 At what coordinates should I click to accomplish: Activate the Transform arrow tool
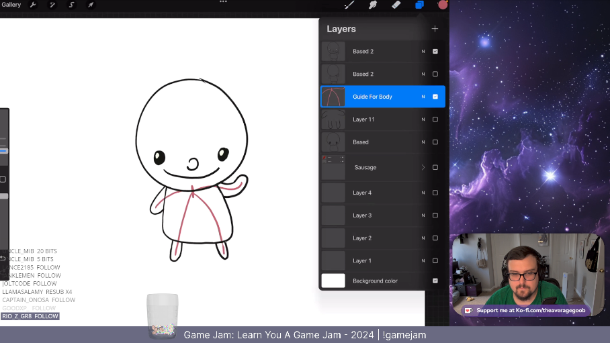click(91, 5)
